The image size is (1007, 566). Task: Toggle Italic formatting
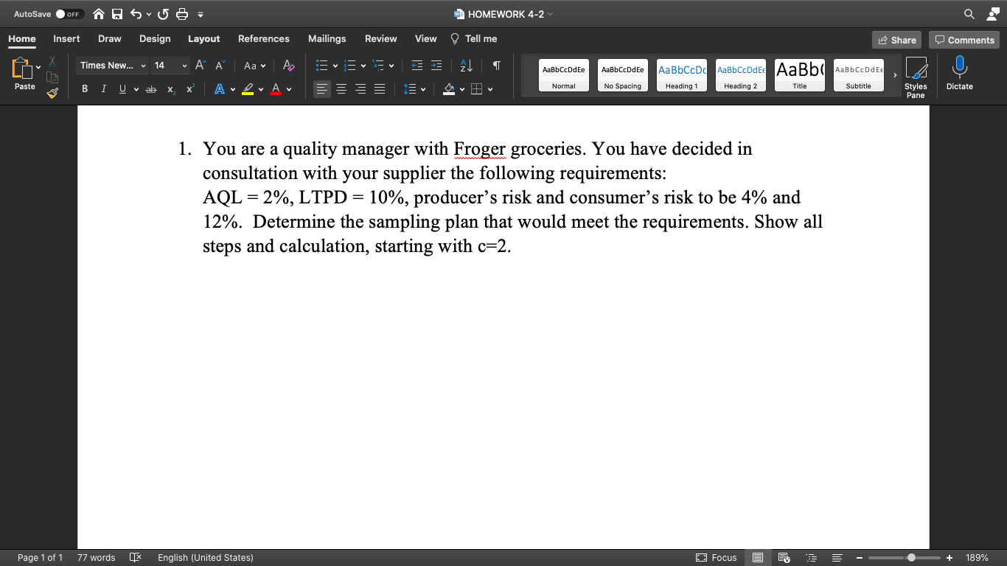[x=103, y=89]
